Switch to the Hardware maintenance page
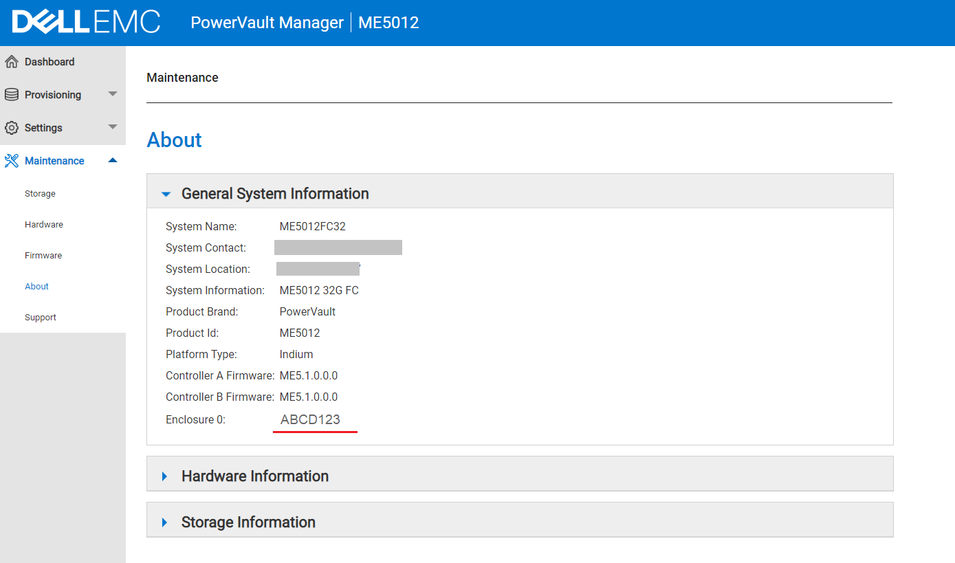Viewport: 955px width, 563px height. pyautogui.click(x=43, y=224)
